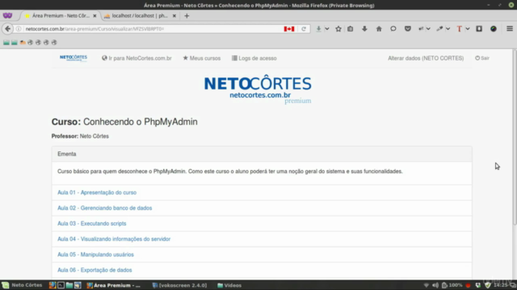
Task: Click the orange bookmark icon in bookmarks bar
Action: (x=23, y=43)
